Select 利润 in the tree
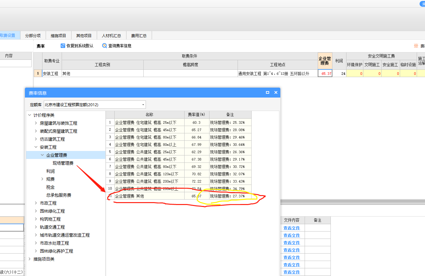The height and width of the screenshot is (276, 425). (50, 171)
